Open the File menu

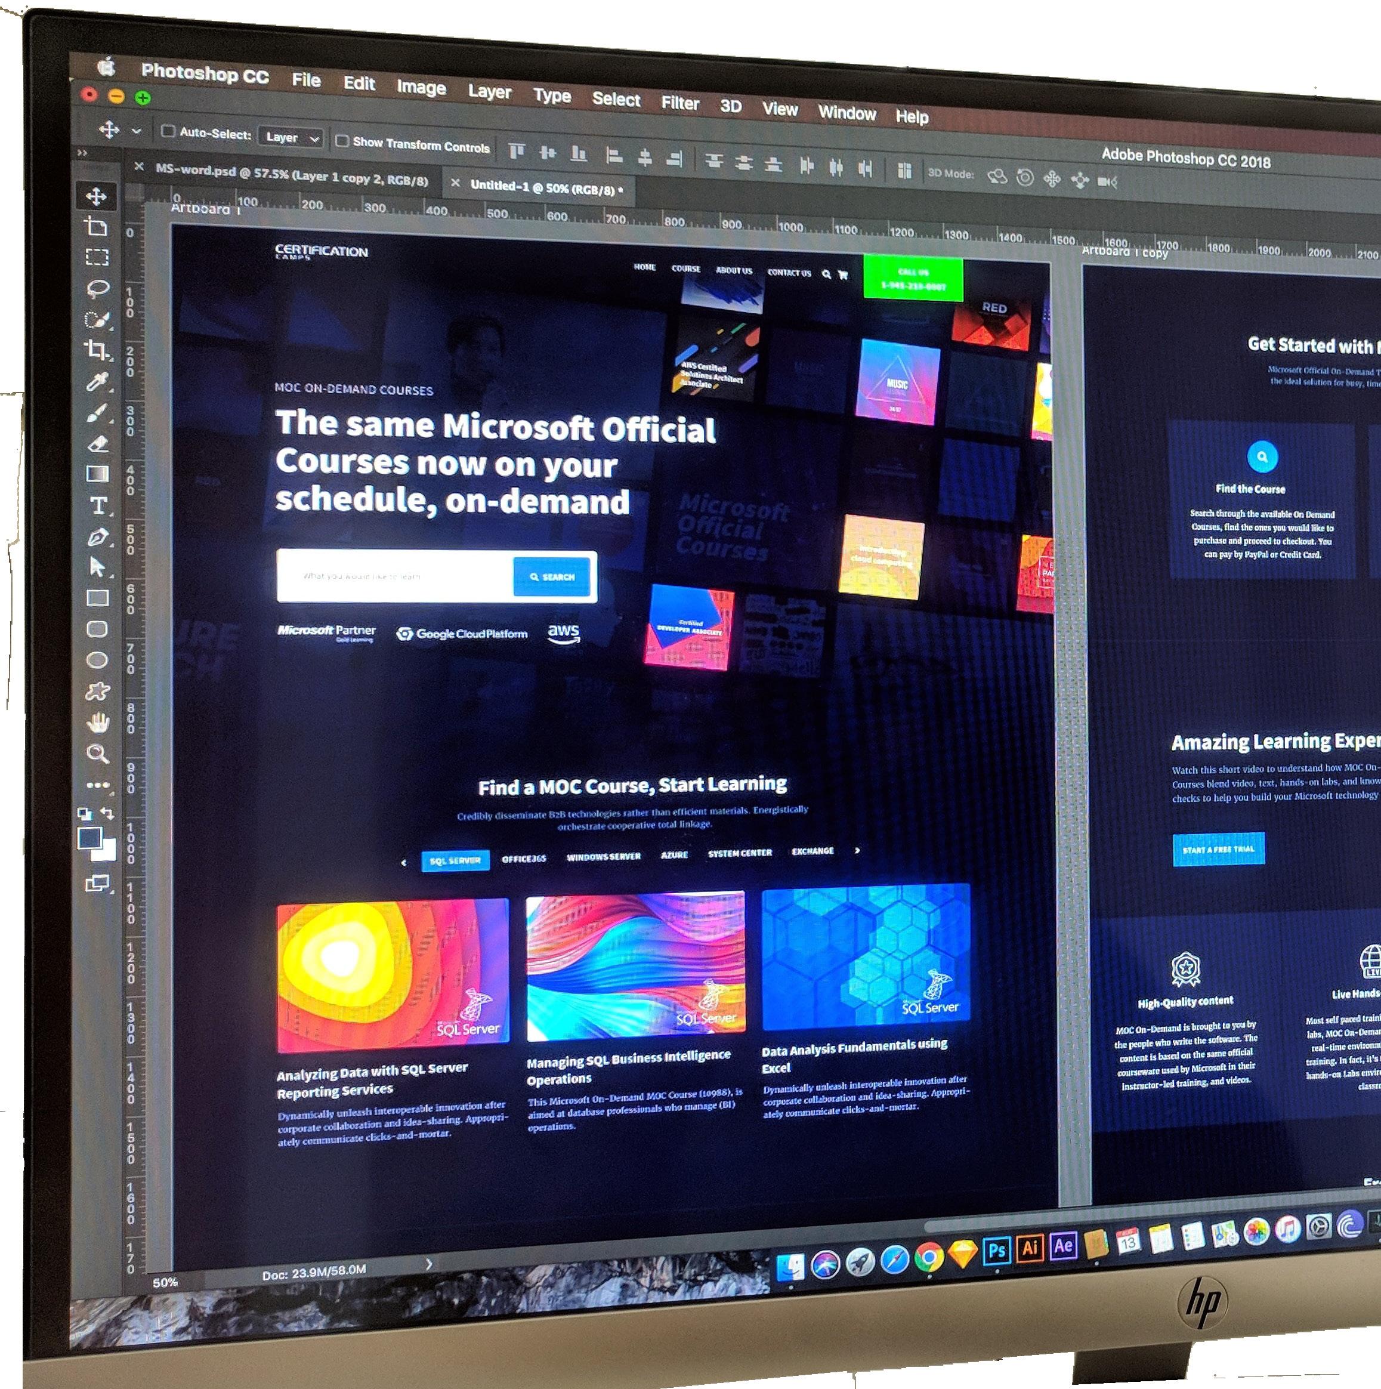[x=306, y=80]
